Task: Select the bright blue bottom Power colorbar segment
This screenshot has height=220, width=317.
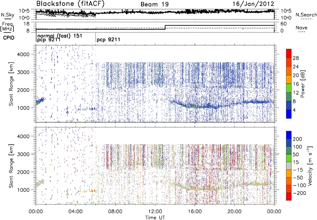Action: tap(289, 114)
